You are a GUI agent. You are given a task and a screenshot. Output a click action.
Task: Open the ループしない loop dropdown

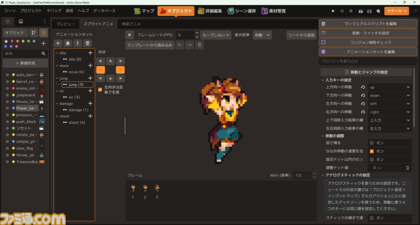click(x=216, y=35)
